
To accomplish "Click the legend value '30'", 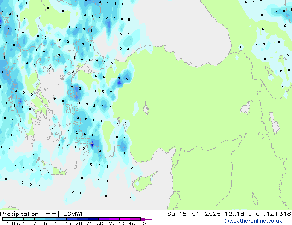I will [x=100, y=223].
